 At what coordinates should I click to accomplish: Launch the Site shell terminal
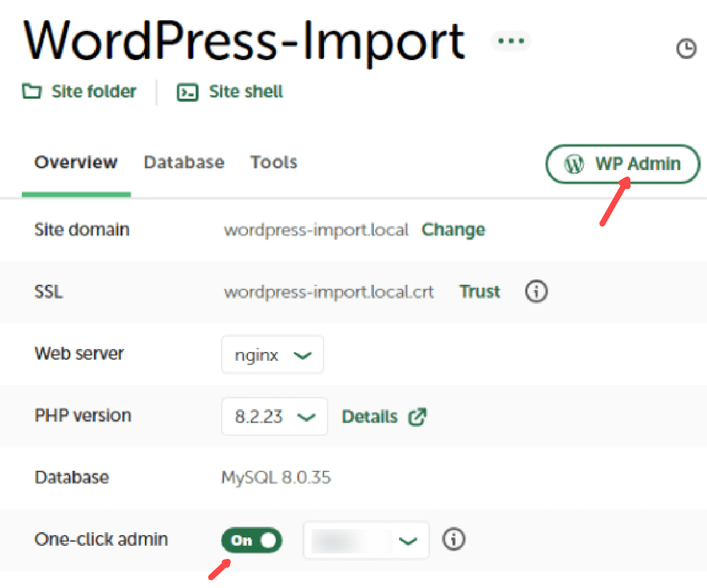(x=230, y=92)
